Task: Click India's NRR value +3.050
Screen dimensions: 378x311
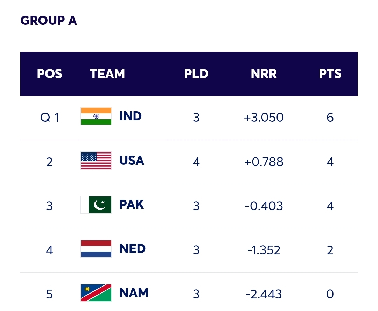Action: click(264, 118)
